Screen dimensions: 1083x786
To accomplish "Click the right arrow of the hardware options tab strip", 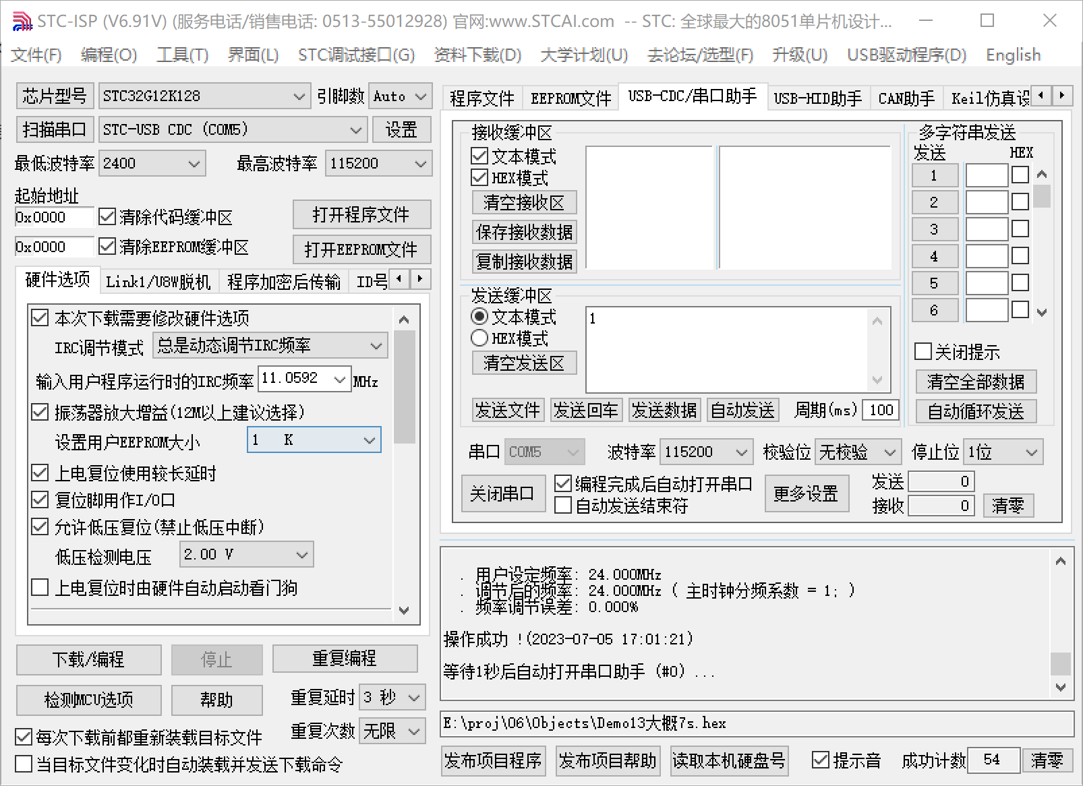I will 420,278.
